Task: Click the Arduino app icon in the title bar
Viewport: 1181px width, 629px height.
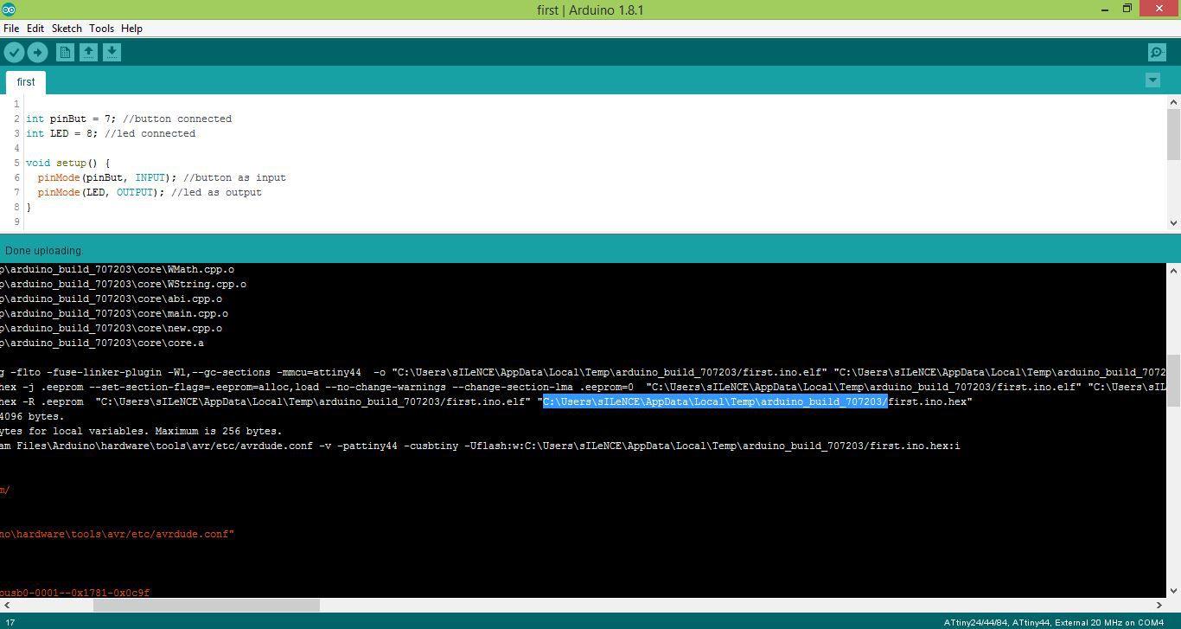Action: coord(9,10)
